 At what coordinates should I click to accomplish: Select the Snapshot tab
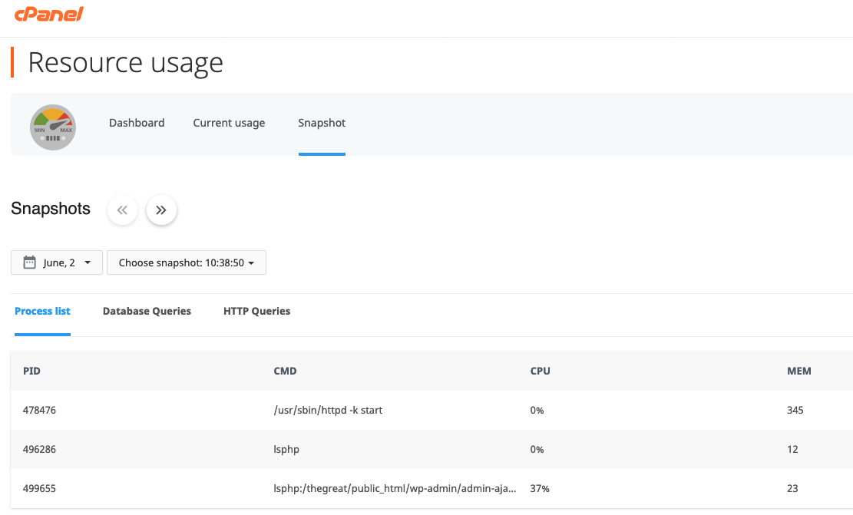click(322, 123)
